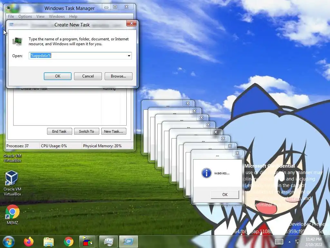Close the Windows Task Manager window
Viewport: 330px width, 248px height.
pos(126,7)
